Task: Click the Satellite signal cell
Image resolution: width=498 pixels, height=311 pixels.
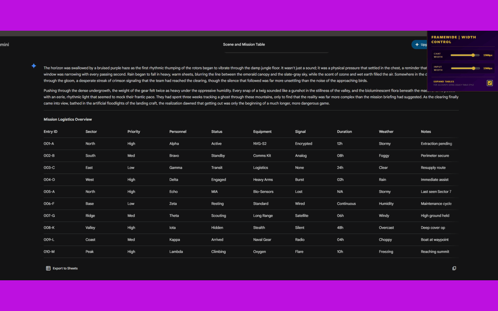Action: (x=302, y=216)
